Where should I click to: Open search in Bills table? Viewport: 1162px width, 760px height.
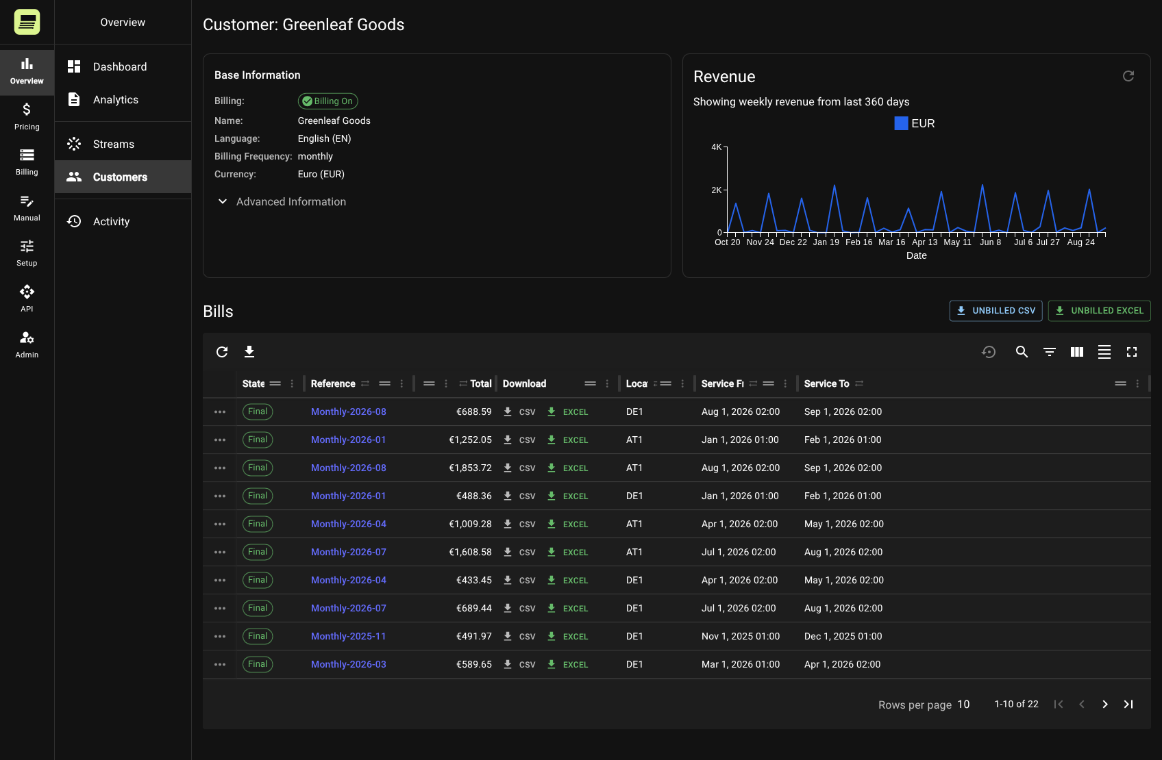(x=1022, y=352)
